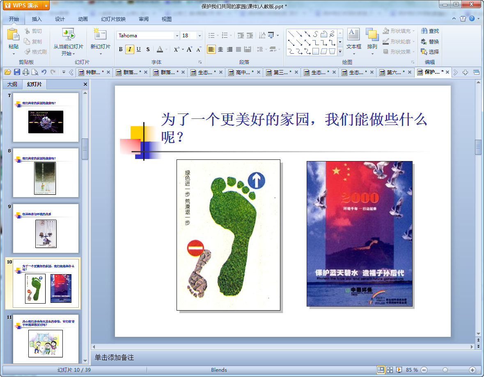Expand the shapes gallery more arrow
Viewport: 484px width, 377px height.
point(340,52)
